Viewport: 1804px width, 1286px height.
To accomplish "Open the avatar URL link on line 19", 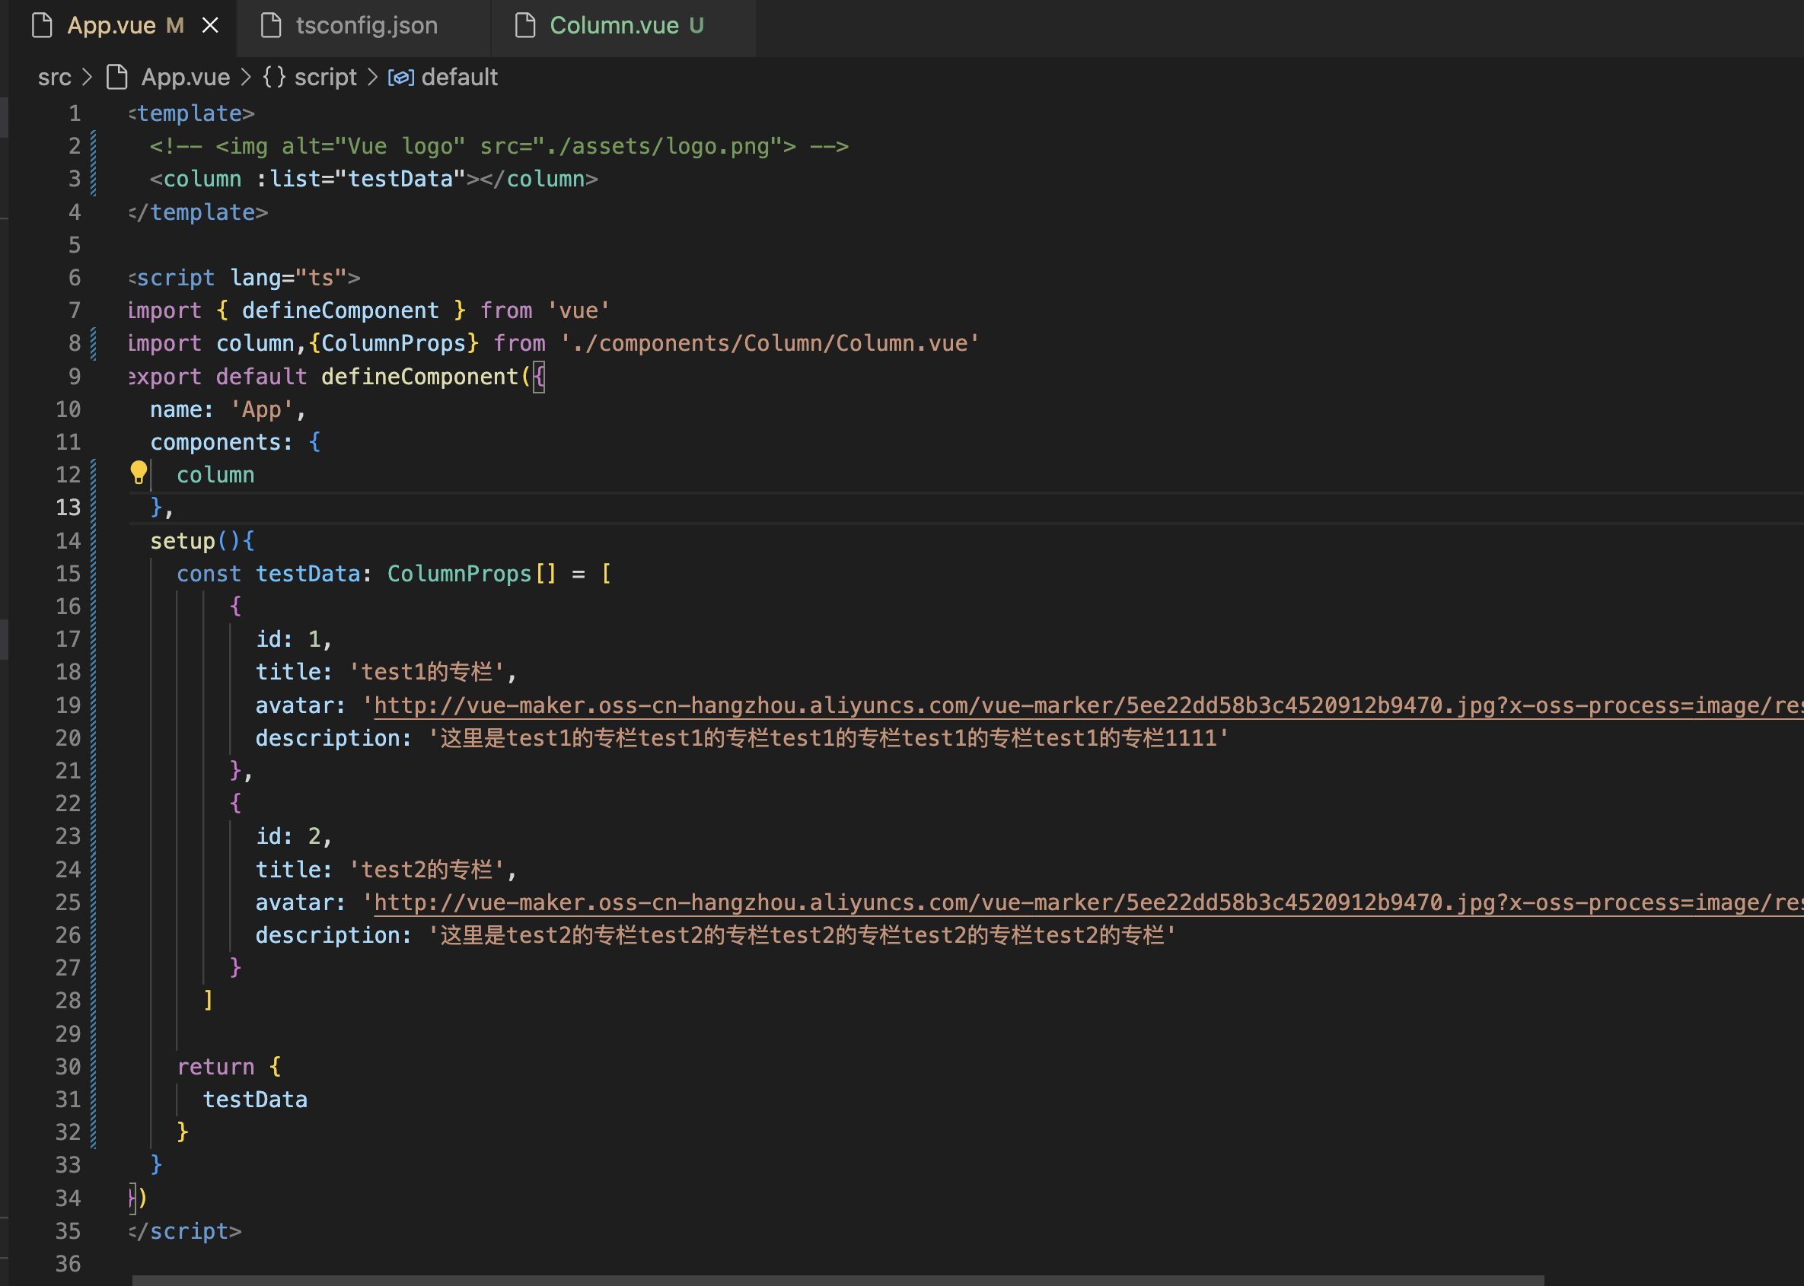I will point(1088,705).
